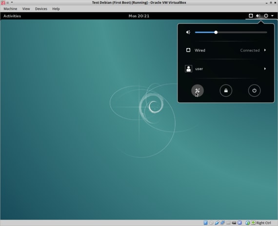Click the volume speaker icon beside the slider
The width and height of the screenshot is (278, 226).
coord(188,32)
